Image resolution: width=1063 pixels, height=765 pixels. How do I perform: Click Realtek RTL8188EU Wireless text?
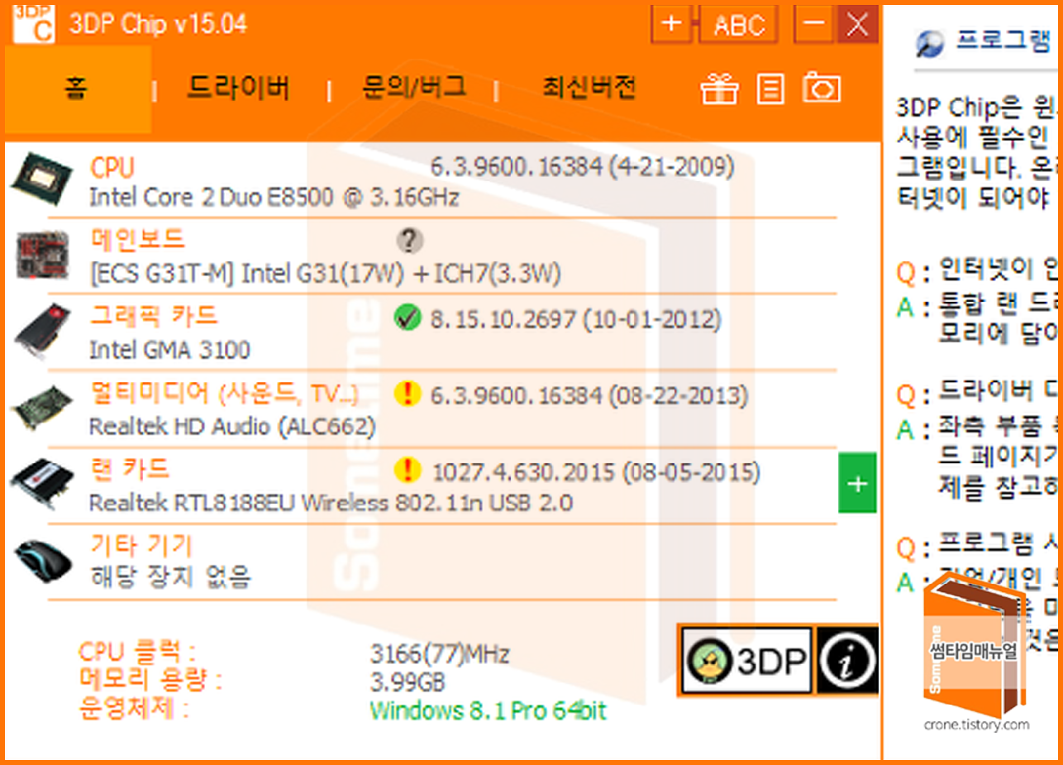pos(331,503)
